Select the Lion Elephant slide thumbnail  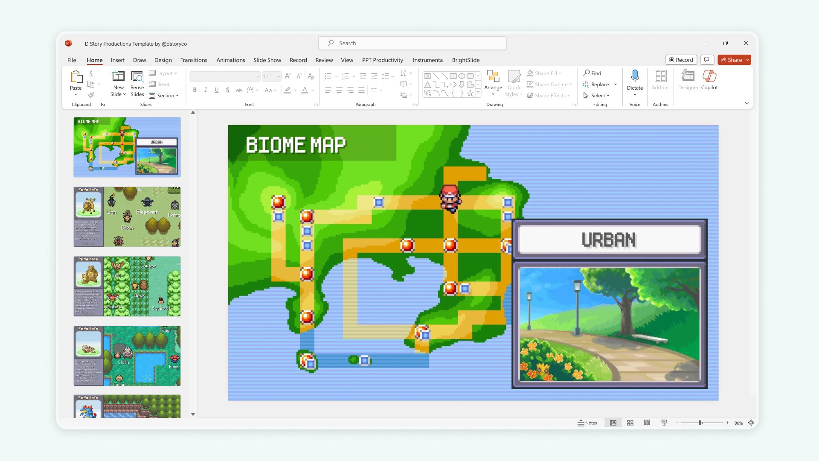coord(127,216)
